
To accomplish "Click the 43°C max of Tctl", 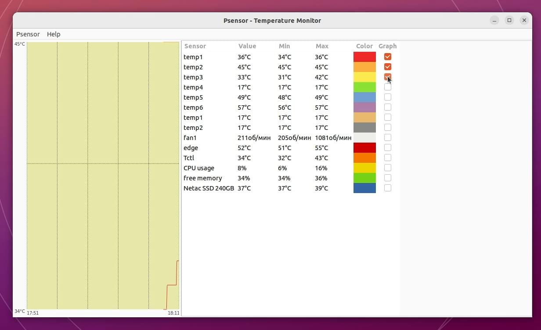I will pyautogui.click(x=321, y=158).
